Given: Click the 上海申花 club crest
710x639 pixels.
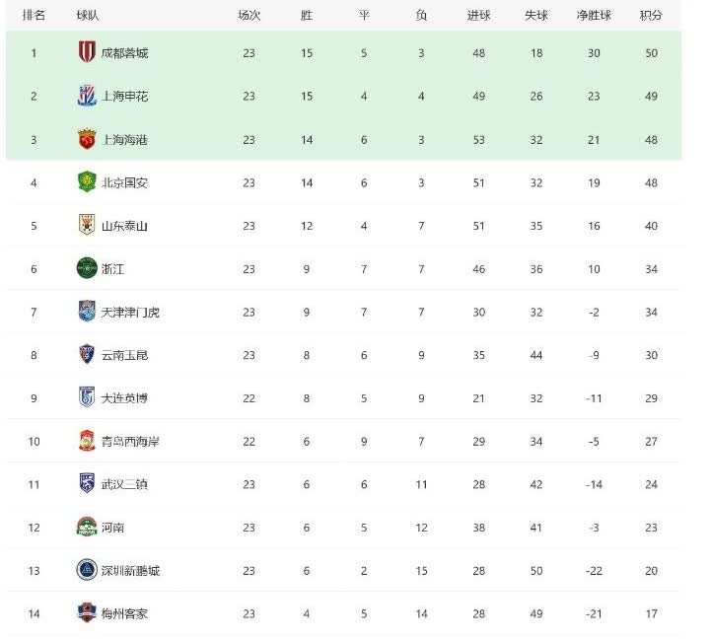Looking at the screenshot, I should [x=87, y=96].
